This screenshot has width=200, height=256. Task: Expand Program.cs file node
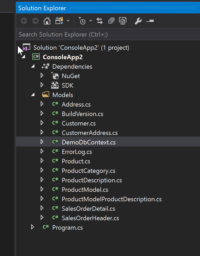pos(33,227)
